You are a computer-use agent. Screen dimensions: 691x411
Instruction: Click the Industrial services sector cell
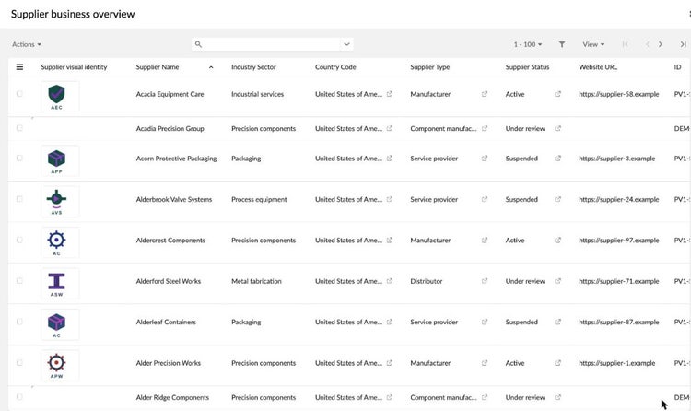pos(257,94)
